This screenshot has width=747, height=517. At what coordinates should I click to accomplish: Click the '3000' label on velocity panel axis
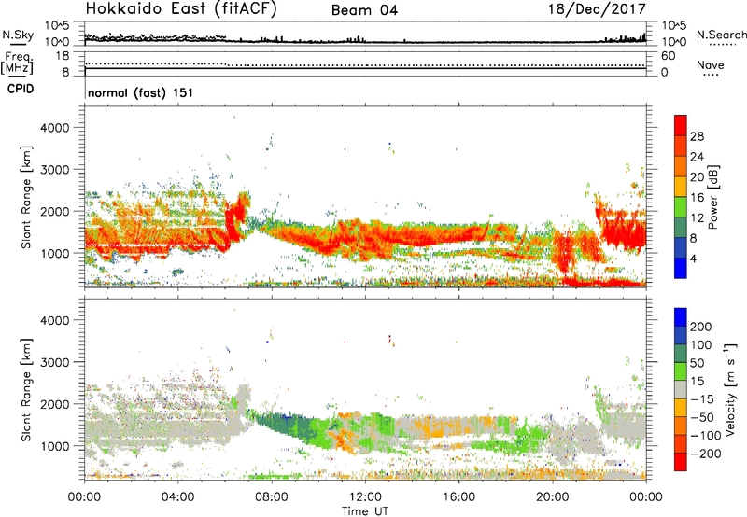point(55,362)
